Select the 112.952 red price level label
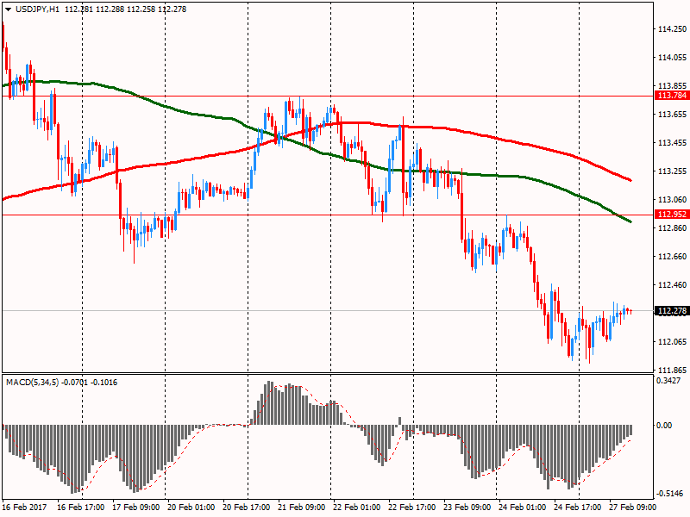 point(672,214)
